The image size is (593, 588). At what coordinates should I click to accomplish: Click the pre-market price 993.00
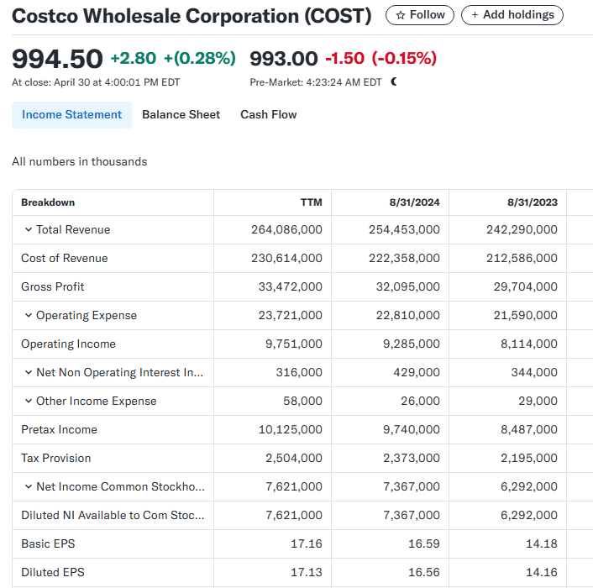click(x=284, y=59)
